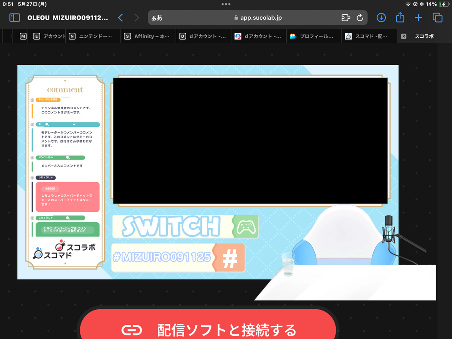The width and height of the screenshot is (452, 339).
Task: Close the スコラボ tab
Action: pyautogui.click(x=403, y=36)
